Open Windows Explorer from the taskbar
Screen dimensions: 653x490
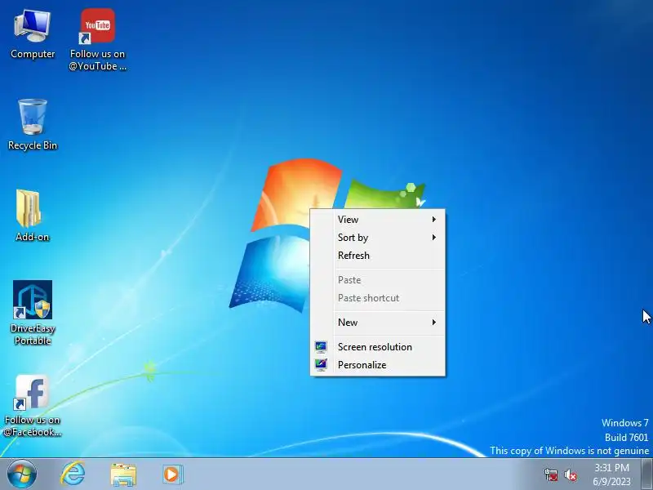(x=123, y=474)
